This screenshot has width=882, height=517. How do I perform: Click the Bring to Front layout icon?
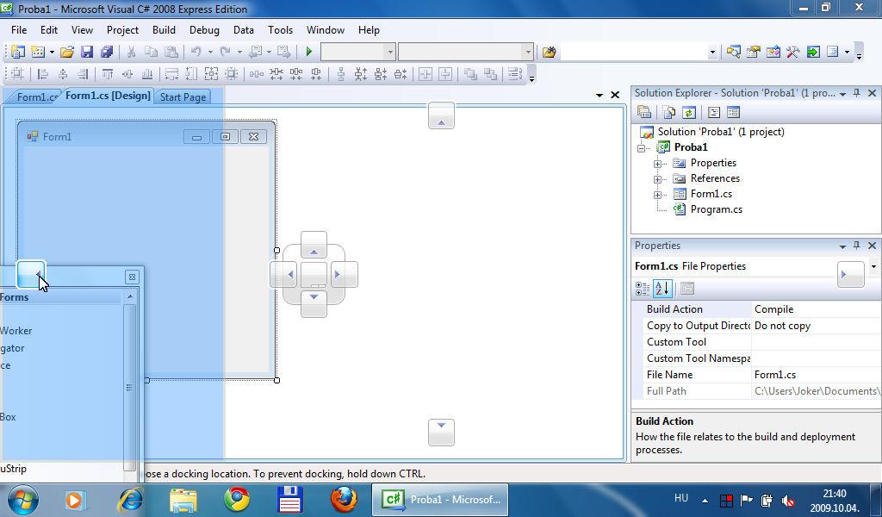[470, 74]
